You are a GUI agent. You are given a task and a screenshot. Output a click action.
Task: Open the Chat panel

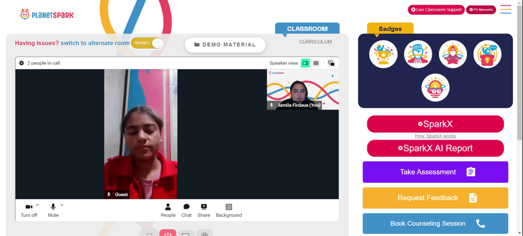[x=187, y=210]
